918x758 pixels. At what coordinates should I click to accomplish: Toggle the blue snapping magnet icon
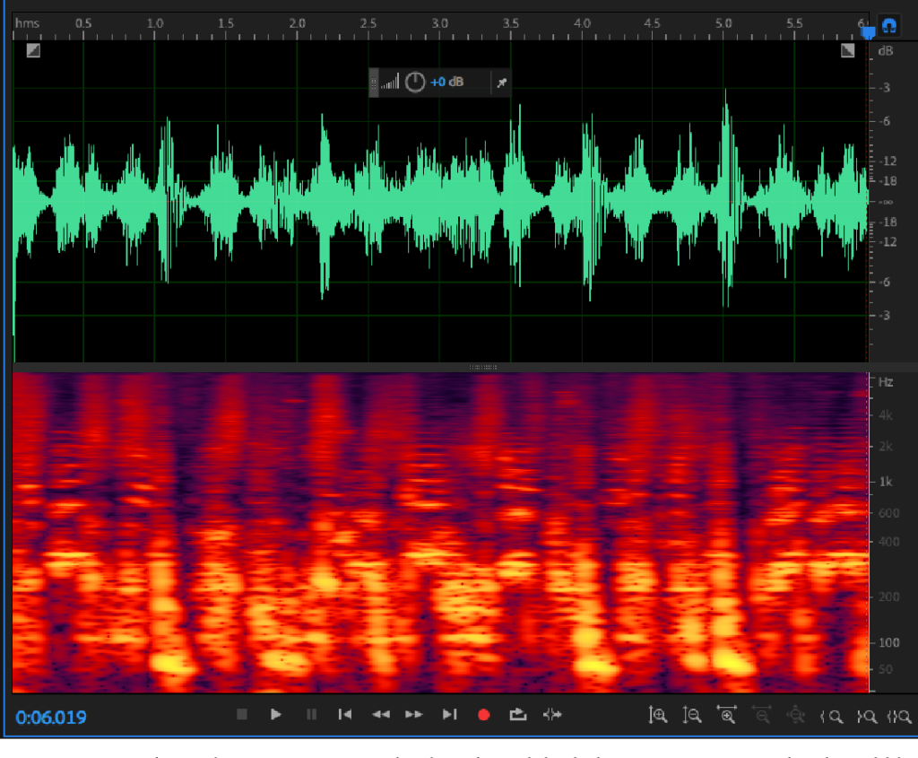click(889, 26)
